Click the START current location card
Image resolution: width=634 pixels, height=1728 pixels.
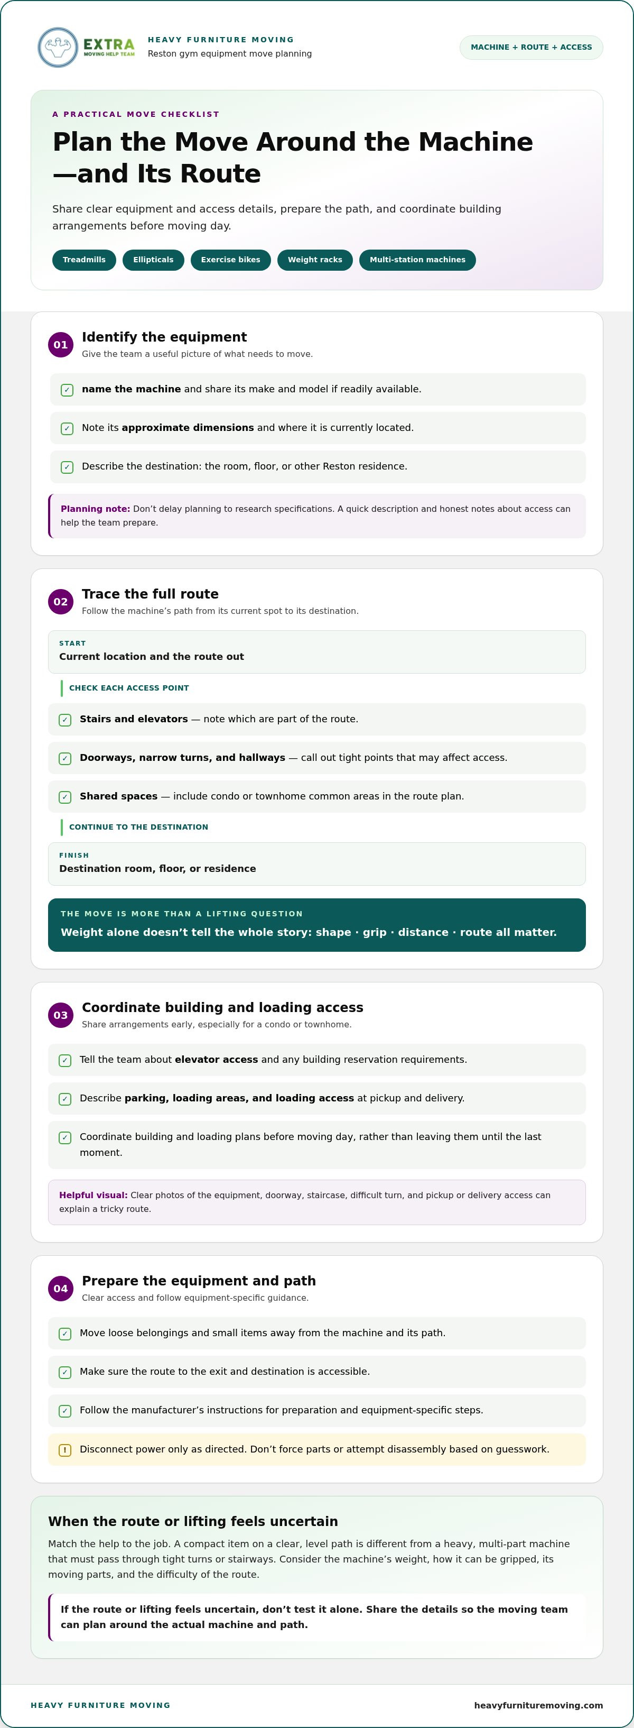tap(317, 651)
